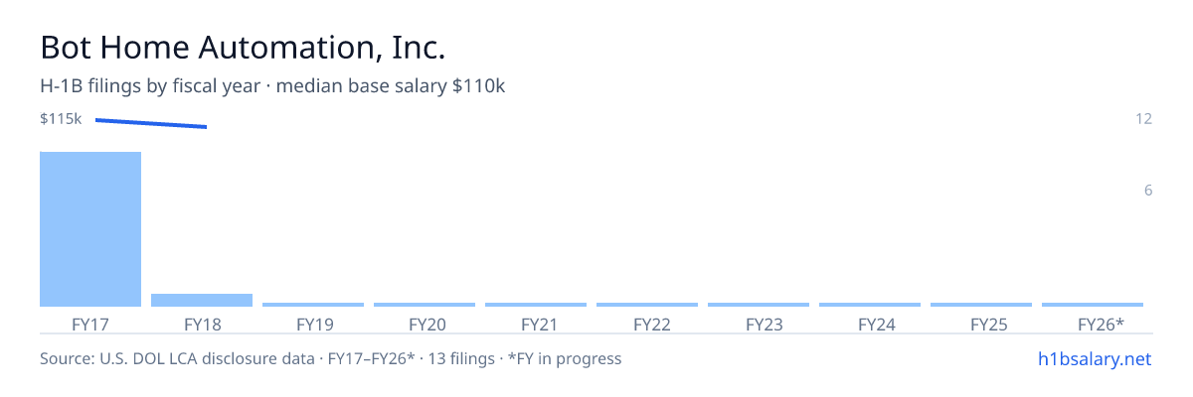Select the FY20 bar in chart
This screenshot has width=1193, height=397.
(425, 305)
